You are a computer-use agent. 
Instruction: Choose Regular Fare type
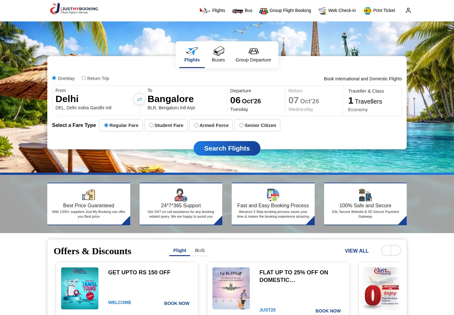(121, 125)
